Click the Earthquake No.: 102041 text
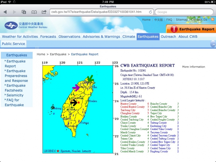This screenshot has height=162, width=216. (x=133, y=70)
